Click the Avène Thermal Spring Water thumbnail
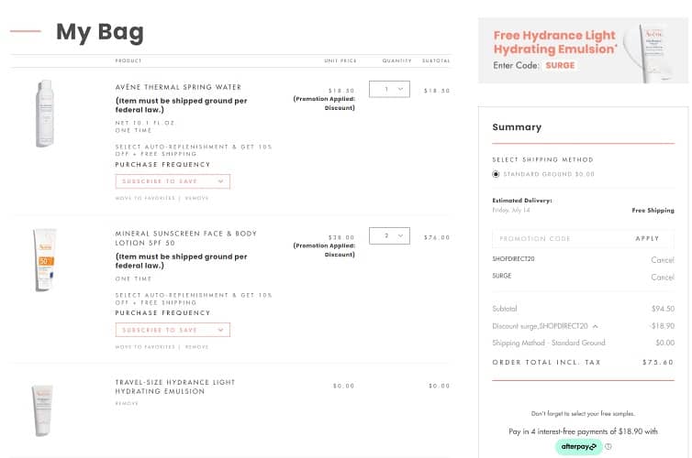 click(46, 114)
